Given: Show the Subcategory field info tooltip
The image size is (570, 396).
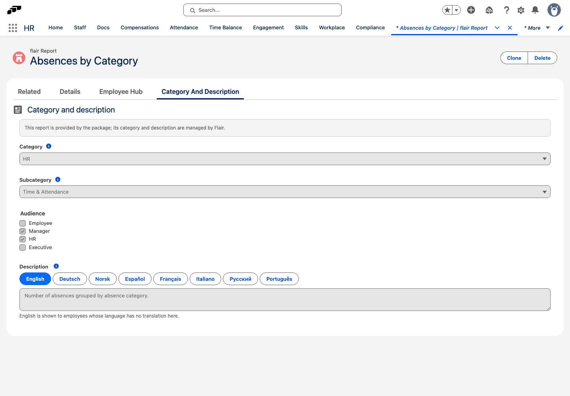Looking at the screenshot, I should pos(58,179).
